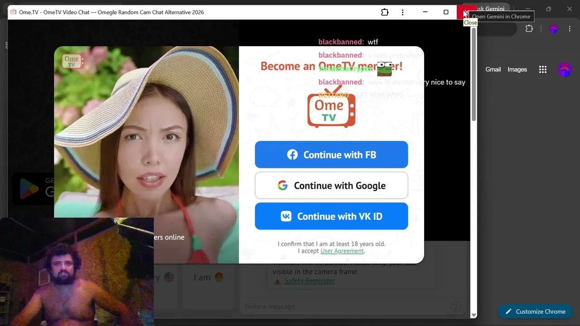Choose Continue with Google
The image size is (580, 326).
click(x=331, y=185)
